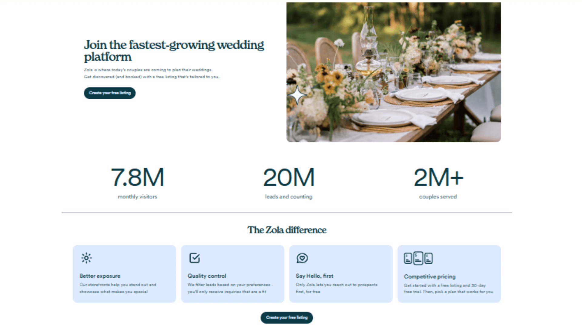Viewport: 582px width, 327px height.
Task: Select the Competitive pricing card
Action: (x=449, y=274)
